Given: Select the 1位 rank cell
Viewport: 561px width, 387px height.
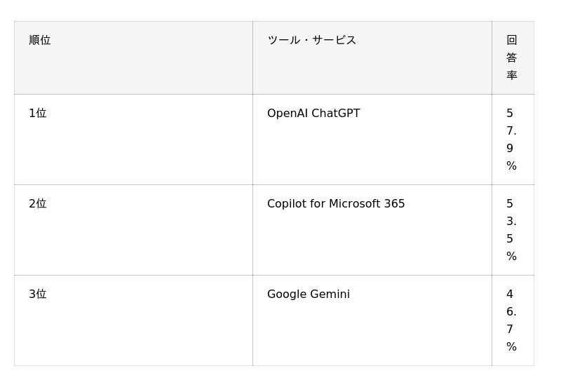Looking at the screenshot, I should click(38, 114).
